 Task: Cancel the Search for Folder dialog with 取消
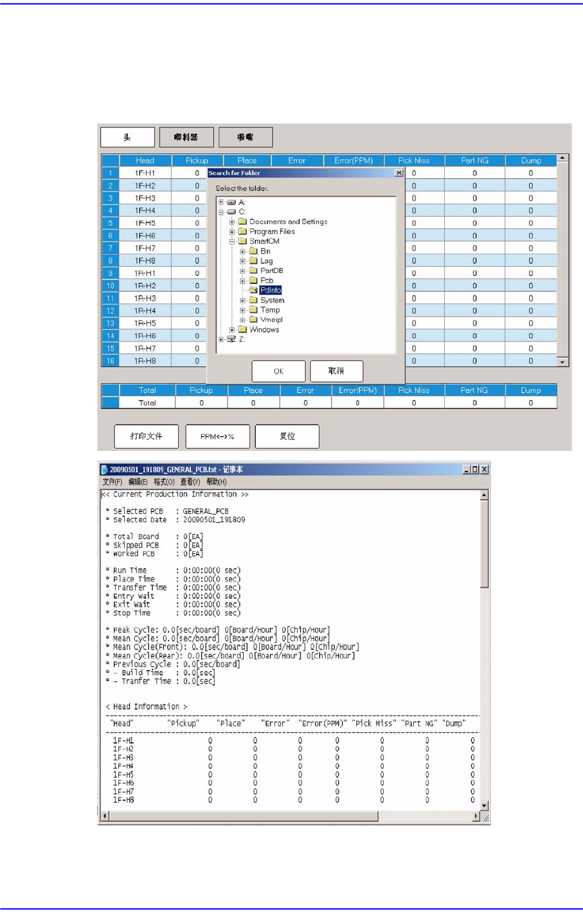336,371
